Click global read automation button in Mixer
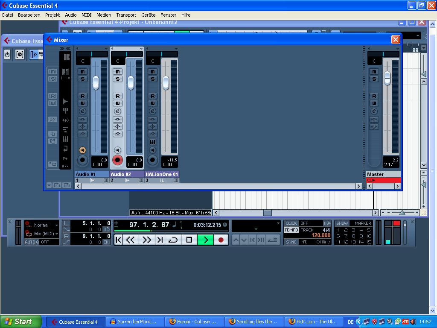This screenshot has width=437, height=328. click(52, 96)
